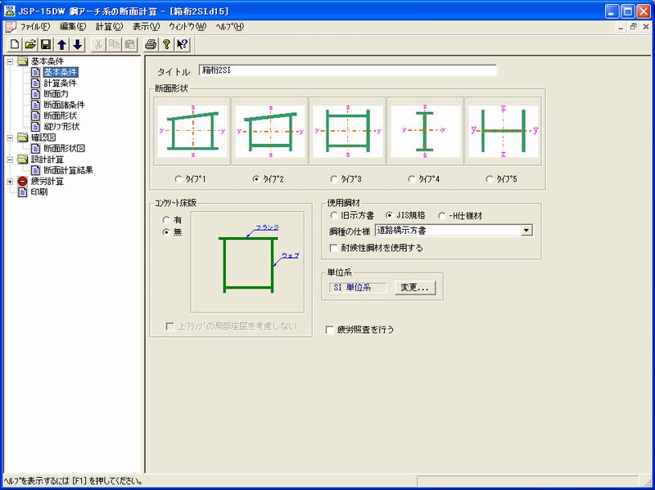Expand the 疲労計算 tree node
The image size is (655, 490).
coord(10,182)
